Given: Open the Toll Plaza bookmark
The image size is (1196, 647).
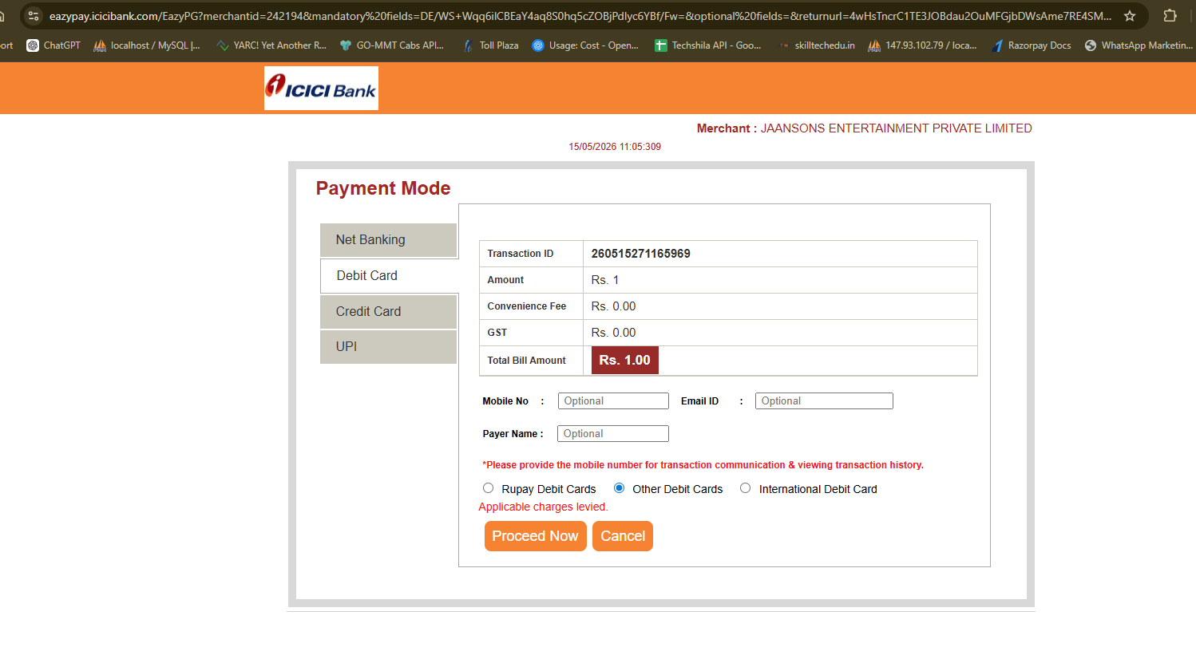Looking at the screenshot, I should [490, 45].
